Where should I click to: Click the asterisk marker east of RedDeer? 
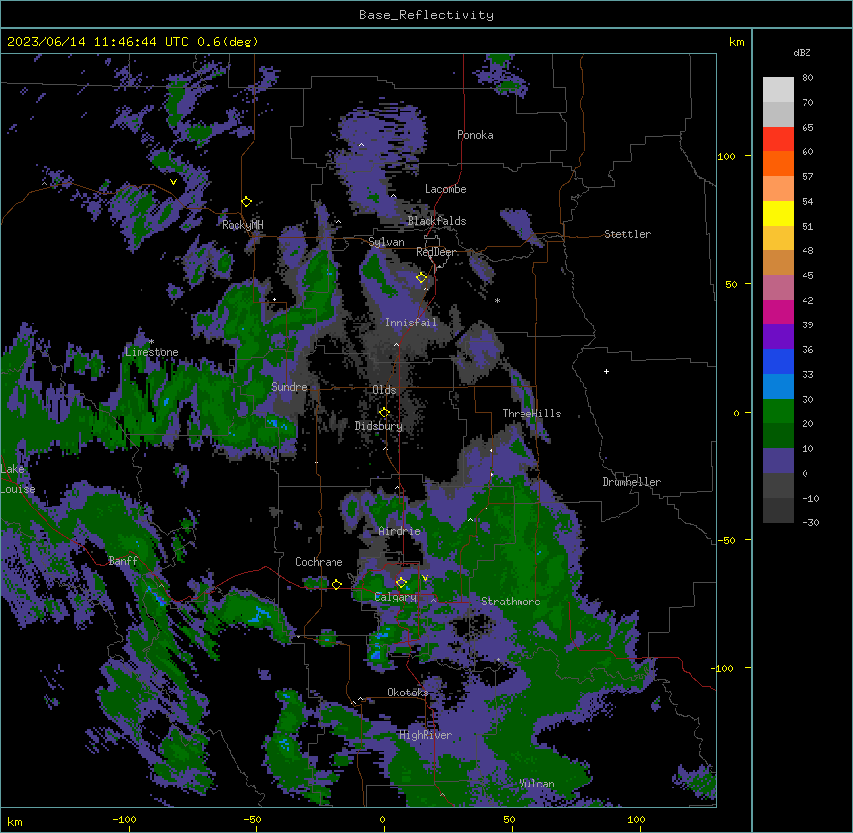pos(497,300)
